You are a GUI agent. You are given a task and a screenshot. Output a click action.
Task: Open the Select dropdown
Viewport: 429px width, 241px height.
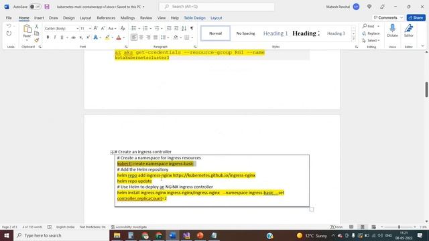pos(371,40)
